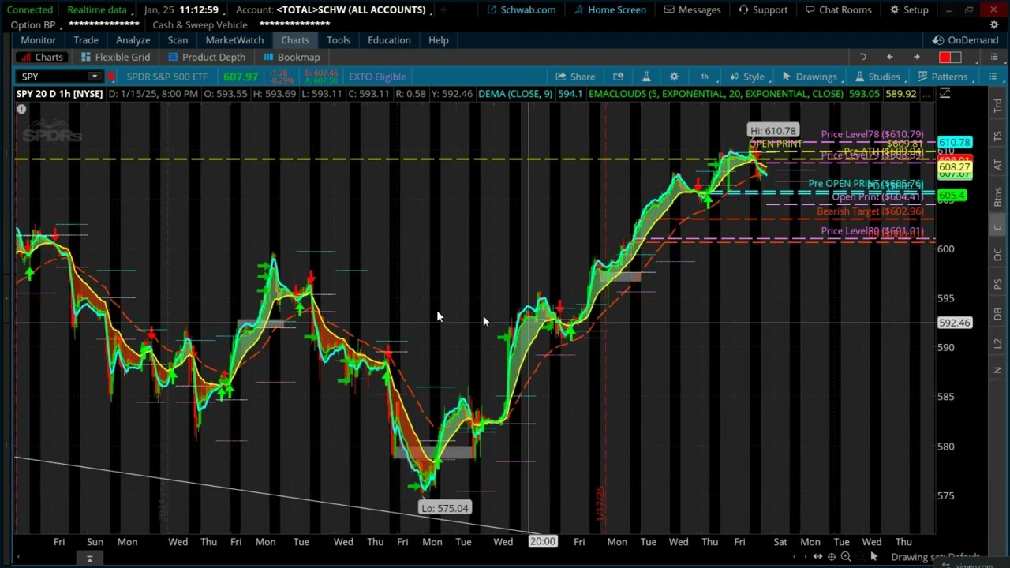Launch the OnDemand backtesting button
Screen dimensions: 1010x568
coord(965,40)
